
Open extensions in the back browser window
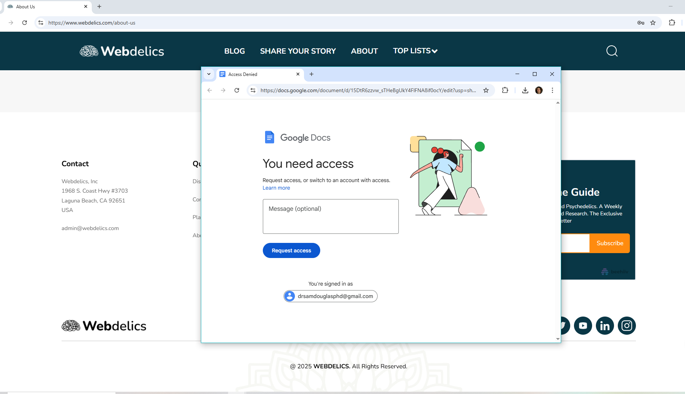click(x=672, y=23)
